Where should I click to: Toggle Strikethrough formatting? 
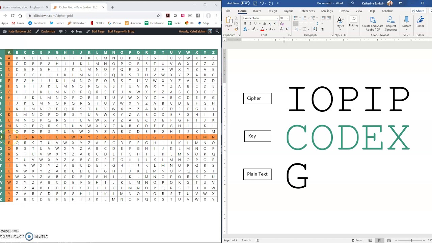tap(264, 24)
